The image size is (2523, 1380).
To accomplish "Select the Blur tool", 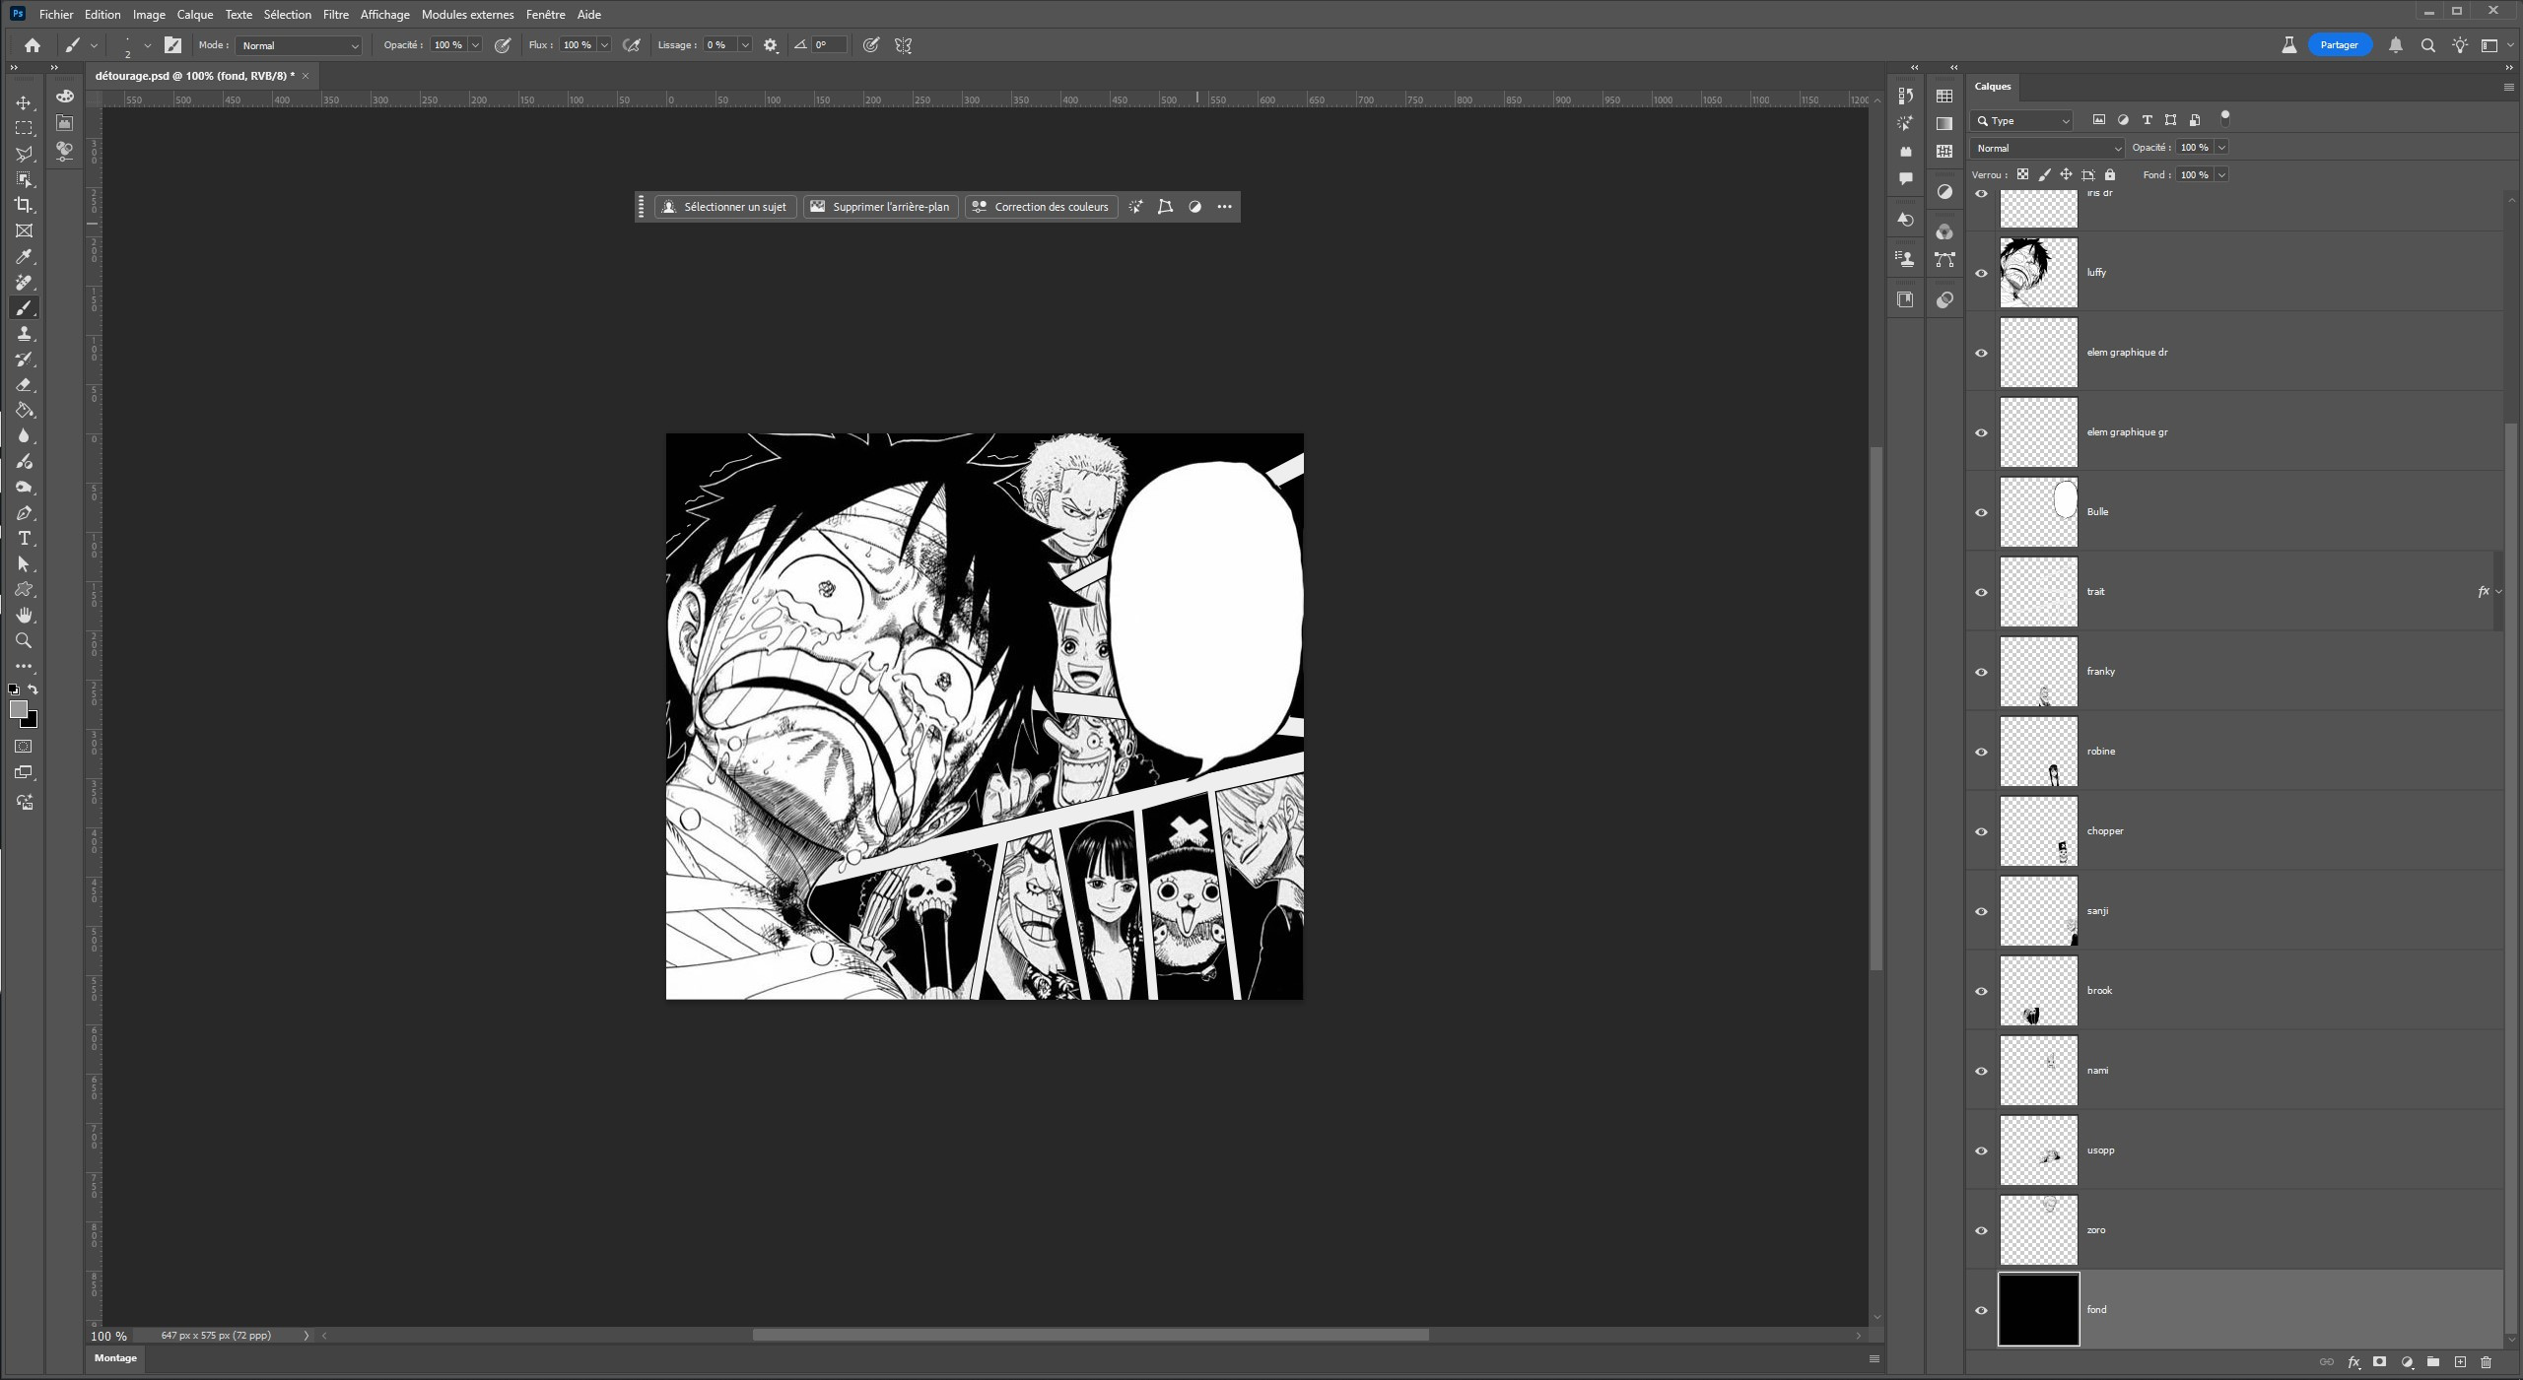I will pos(24,436).
